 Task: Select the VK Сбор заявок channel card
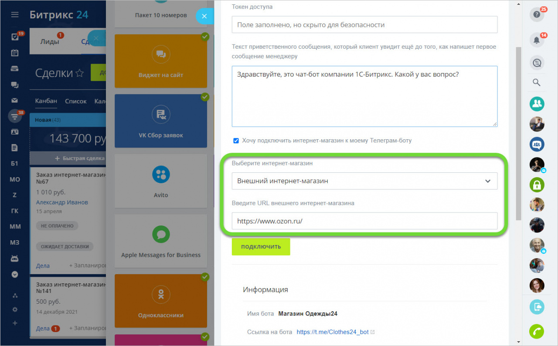[x=161, y=121]
